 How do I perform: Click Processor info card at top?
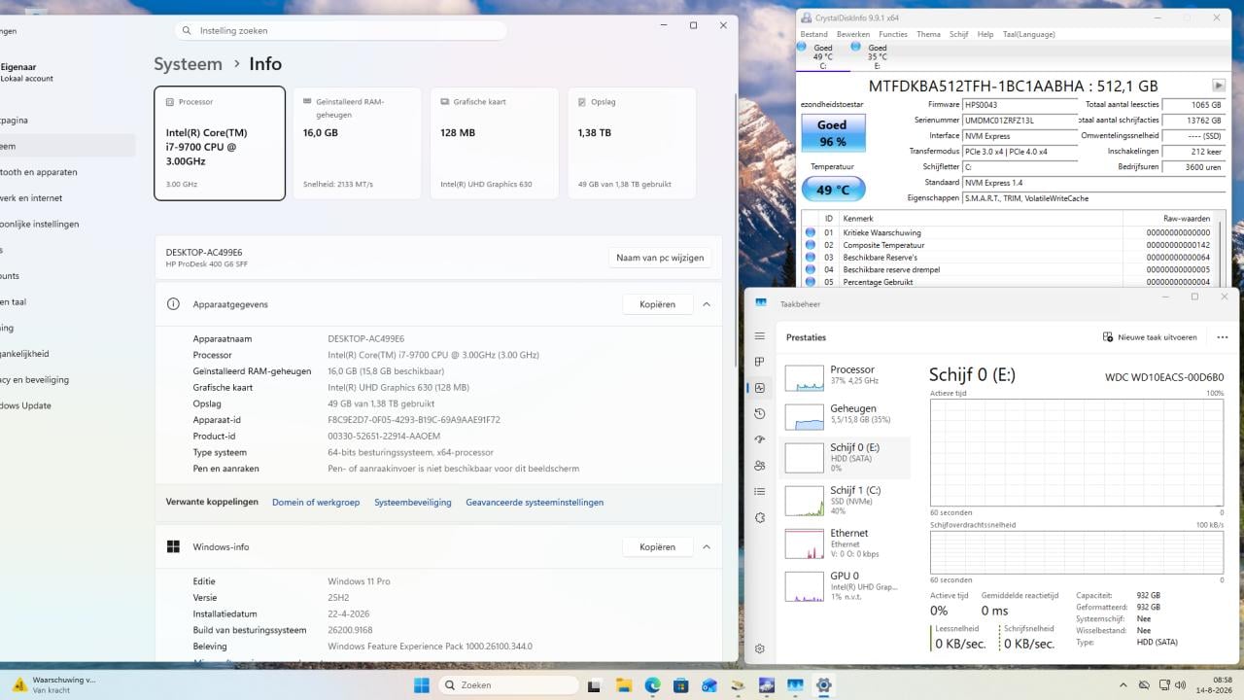[x=220, y=143]
